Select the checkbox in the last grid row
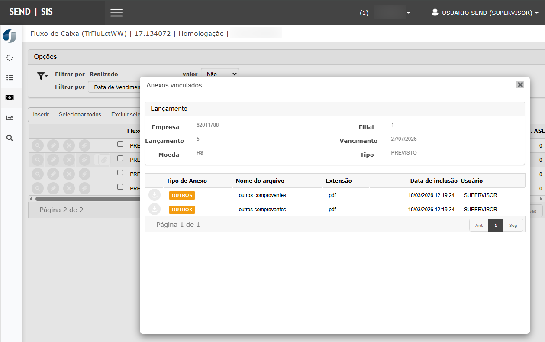The height and width of the screenshot is (342, 545). [x=120, y=187]
